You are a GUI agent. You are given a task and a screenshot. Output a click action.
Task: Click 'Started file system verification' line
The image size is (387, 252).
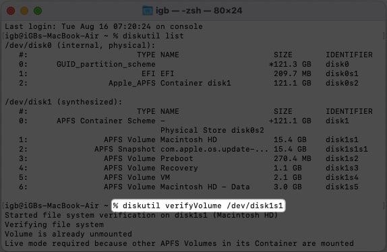[141, 215]
